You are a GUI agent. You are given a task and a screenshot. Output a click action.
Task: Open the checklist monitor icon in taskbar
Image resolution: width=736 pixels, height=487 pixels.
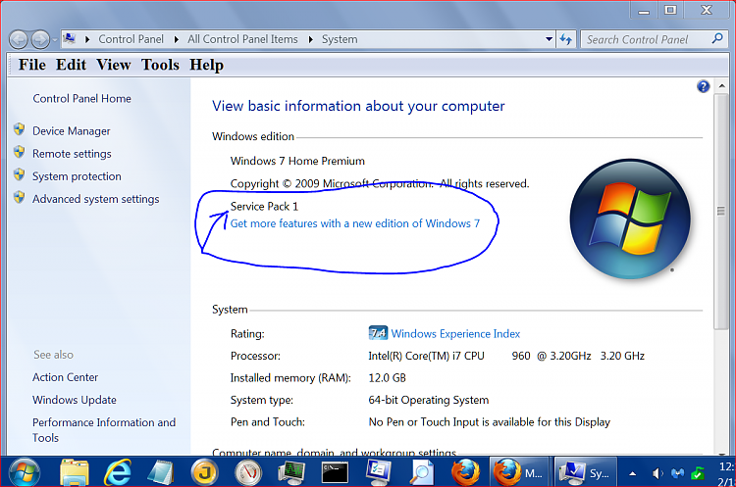pyautogui.click(x=379, y=472)
